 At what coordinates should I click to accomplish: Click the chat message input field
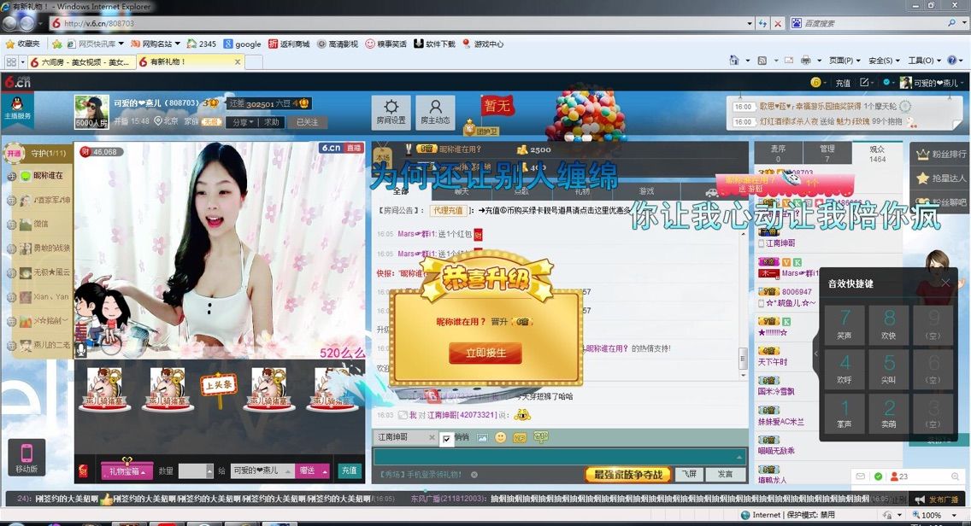pyautogui.click(x=559, y=456)
